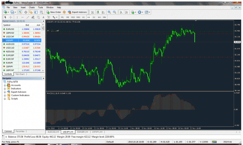Viewport: 243px width, 145px height.
Task: Expand the Indicators tree node
Action: 5,88
